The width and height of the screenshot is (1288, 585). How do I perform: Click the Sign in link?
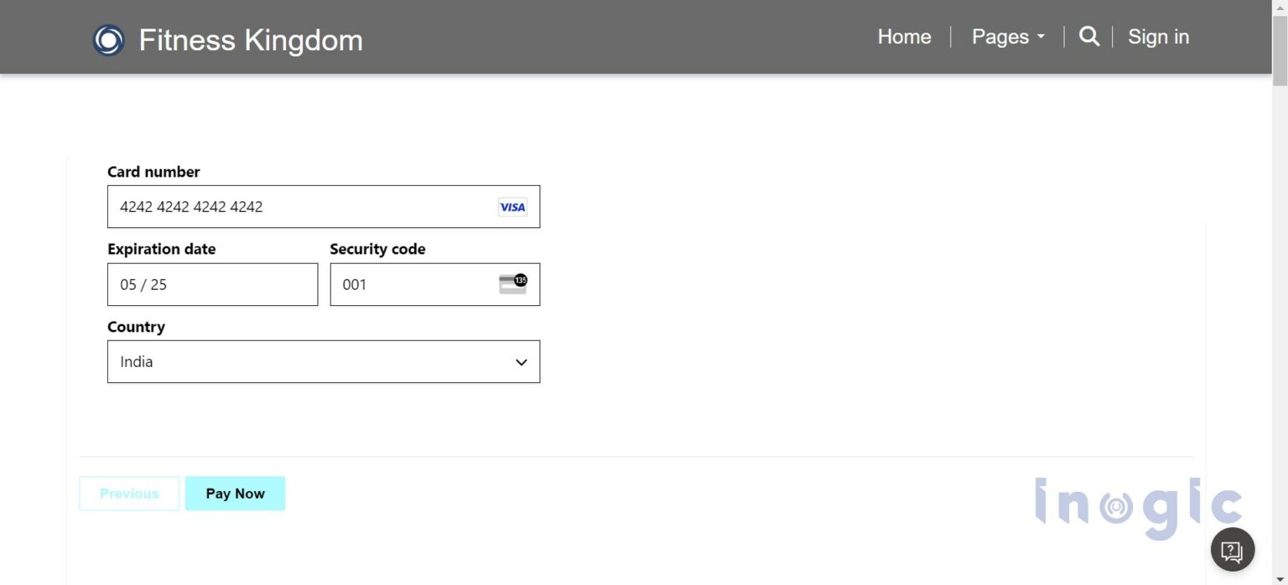tap(1158, 37)
